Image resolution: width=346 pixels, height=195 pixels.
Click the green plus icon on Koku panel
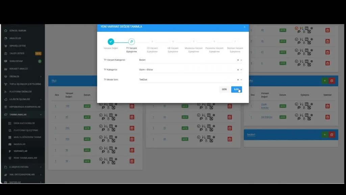tap(325, 81)
